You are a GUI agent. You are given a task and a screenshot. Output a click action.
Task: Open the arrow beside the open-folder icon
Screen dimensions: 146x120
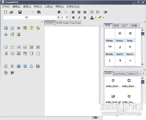tap(15, 12)
